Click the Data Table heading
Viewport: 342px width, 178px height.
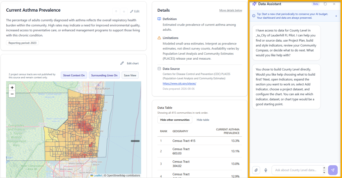click(165, 108)
